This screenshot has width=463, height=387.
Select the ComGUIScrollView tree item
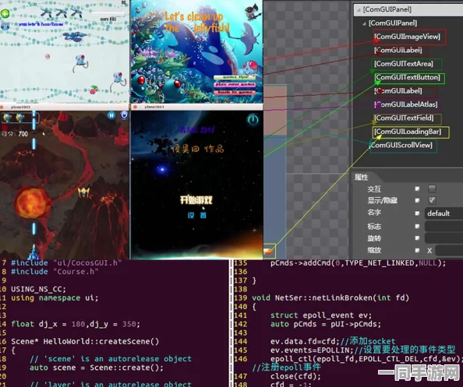(401, 145)
